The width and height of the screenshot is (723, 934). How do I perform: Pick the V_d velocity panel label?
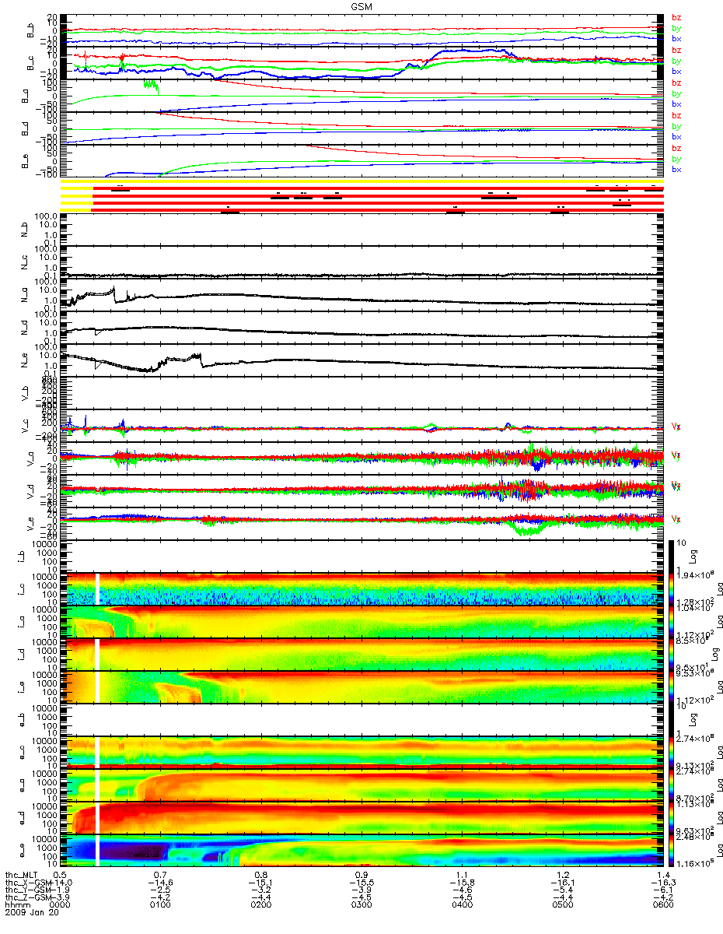(31, 492)
